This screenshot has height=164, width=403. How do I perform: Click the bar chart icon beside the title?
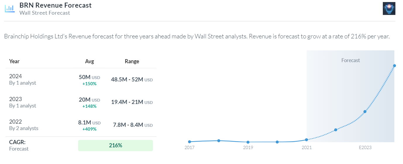click(x=9, y=8)
